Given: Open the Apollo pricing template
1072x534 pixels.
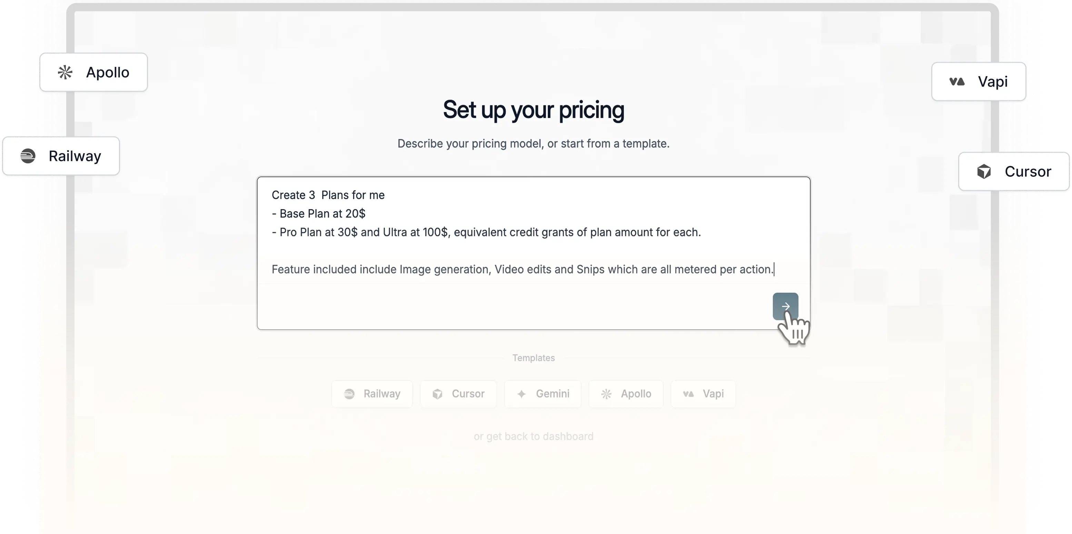Looking at the screenshot, I should click(x=626, y=393).
